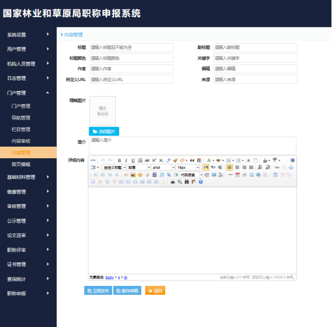Insert anchor using the anchor icon
The height and width of the screenshot is (327, 332).
point(291,168)
